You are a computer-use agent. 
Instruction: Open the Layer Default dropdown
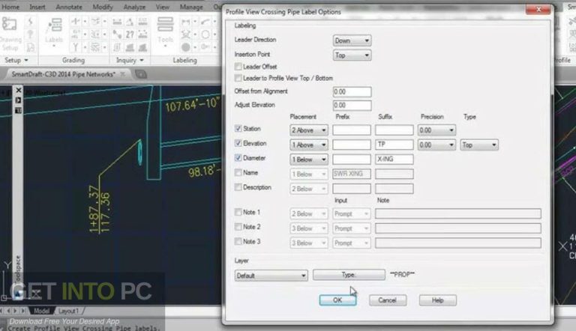pyautogui.click(x=270, y=276)
